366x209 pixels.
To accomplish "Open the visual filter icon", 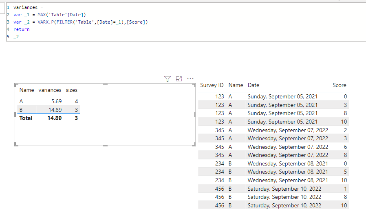I will click(x=168, y=79).
